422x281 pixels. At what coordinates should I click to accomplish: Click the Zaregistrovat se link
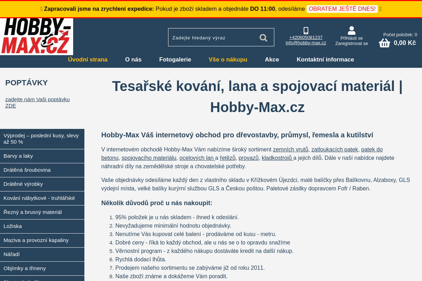point(352,43)
